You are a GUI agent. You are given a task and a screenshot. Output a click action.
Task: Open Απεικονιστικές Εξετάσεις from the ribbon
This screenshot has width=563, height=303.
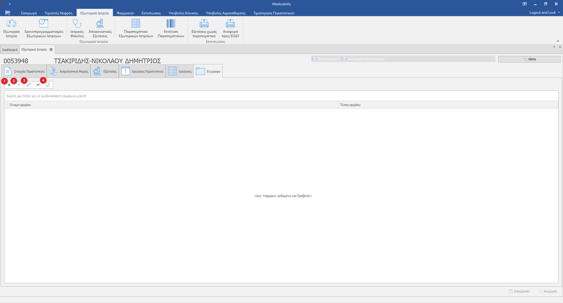[x=100, y=28]
